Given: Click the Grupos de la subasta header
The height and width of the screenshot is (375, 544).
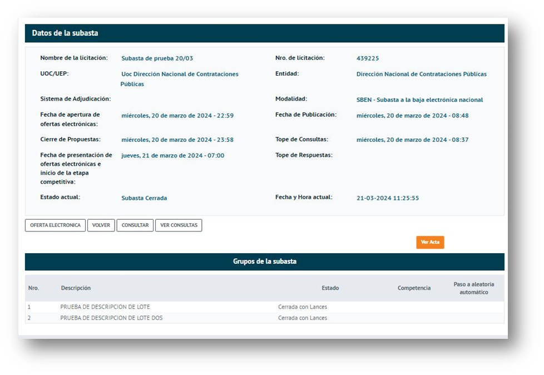Looking at the screenshot, I should (265, 261).
